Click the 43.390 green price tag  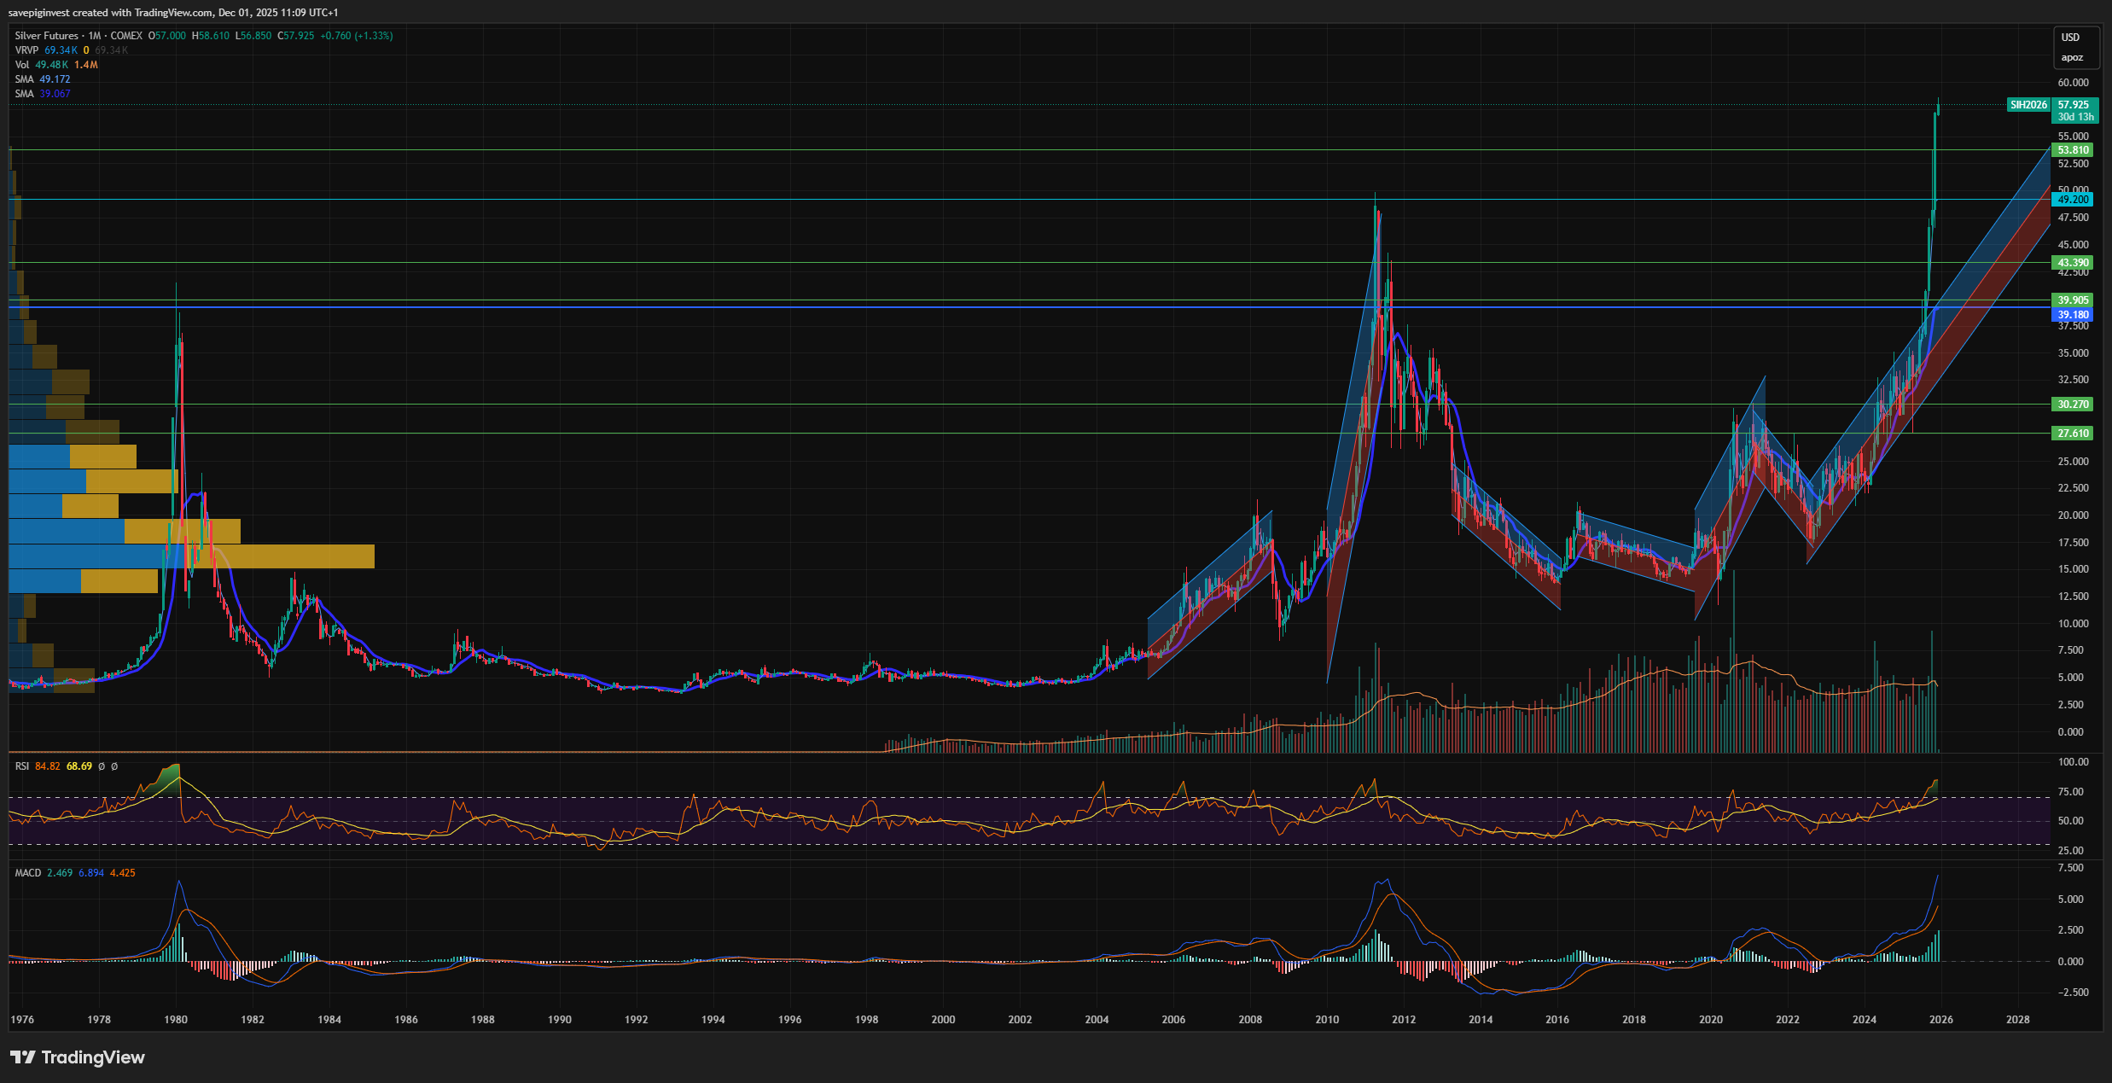pyautogui.click(x=2072, y=263)
